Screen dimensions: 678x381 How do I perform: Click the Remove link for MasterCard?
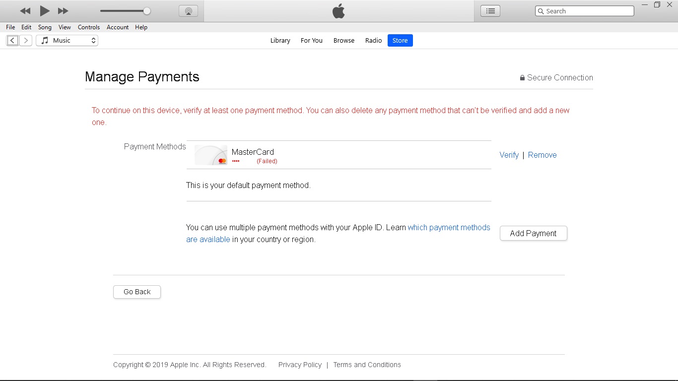point(542,155)
